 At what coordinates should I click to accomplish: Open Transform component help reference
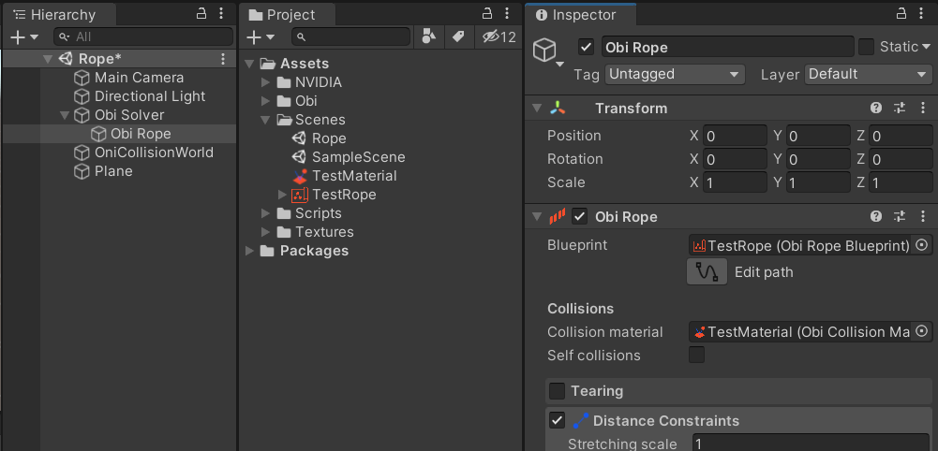click(876, 109)
